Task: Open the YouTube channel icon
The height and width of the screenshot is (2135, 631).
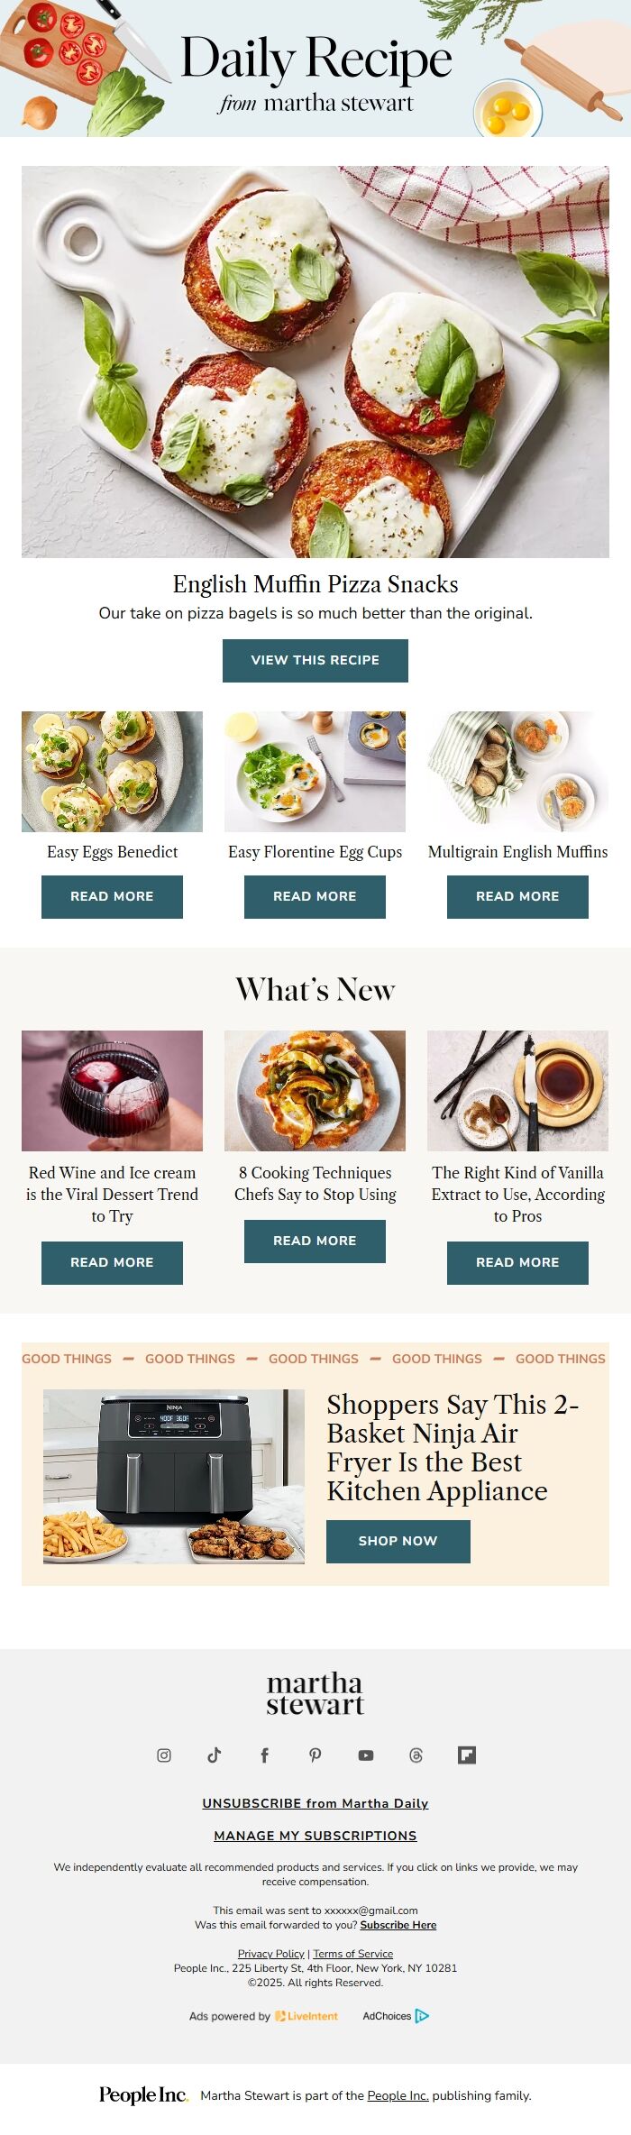Action: click(x=365, y=1755)
